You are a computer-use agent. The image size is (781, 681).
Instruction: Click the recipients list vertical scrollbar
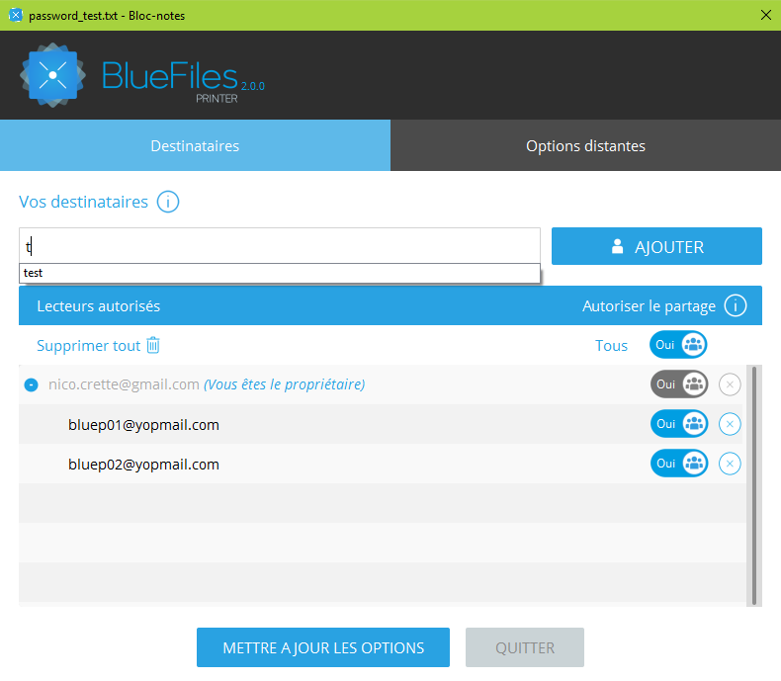coord(754,486)
